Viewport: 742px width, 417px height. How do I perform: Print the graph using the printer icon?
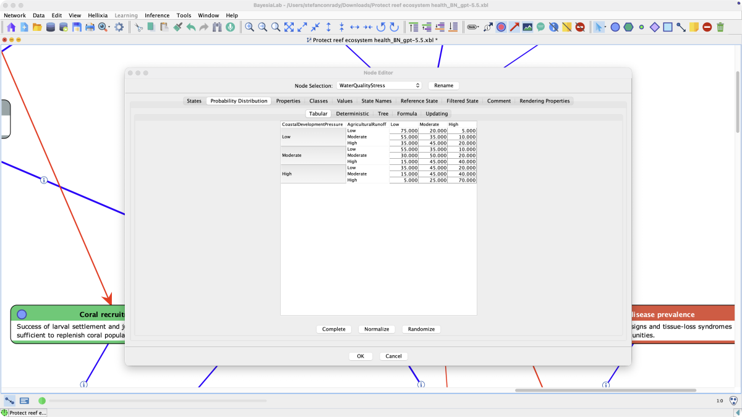tap(90, 27)
